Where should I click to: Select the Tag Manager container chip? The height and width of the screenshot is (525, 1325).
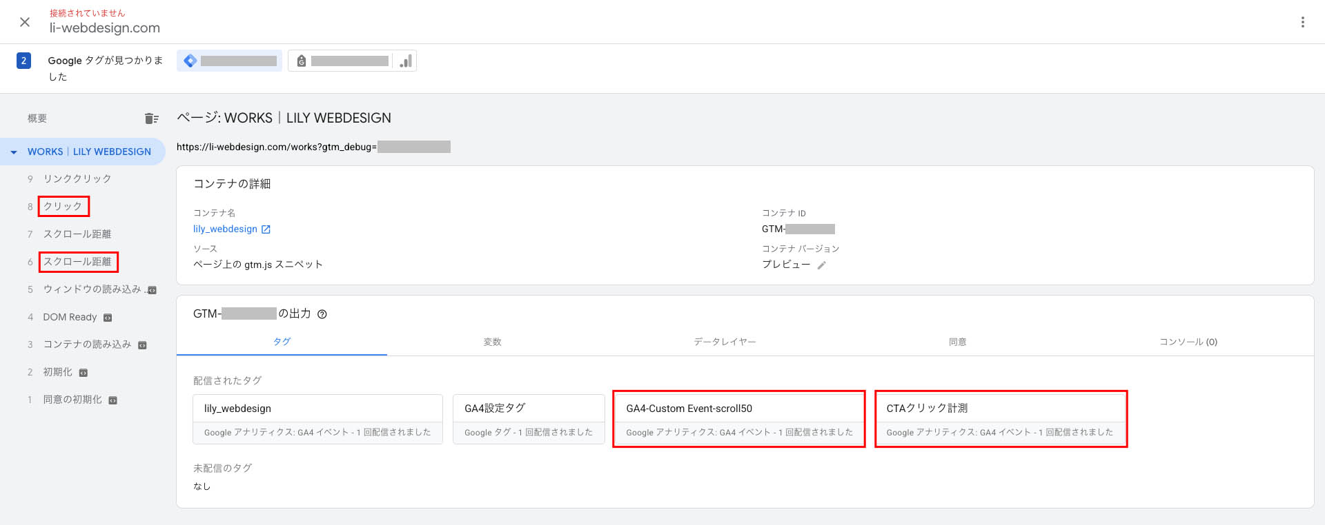pos(229,61)
